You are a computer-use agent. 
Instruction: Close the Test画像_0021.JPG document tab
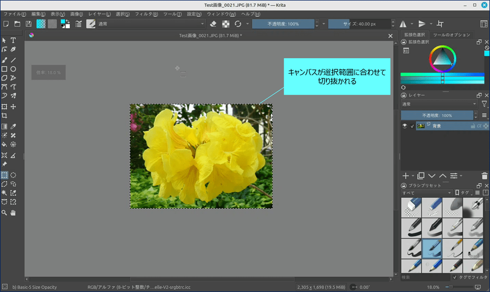pos(390,35)
